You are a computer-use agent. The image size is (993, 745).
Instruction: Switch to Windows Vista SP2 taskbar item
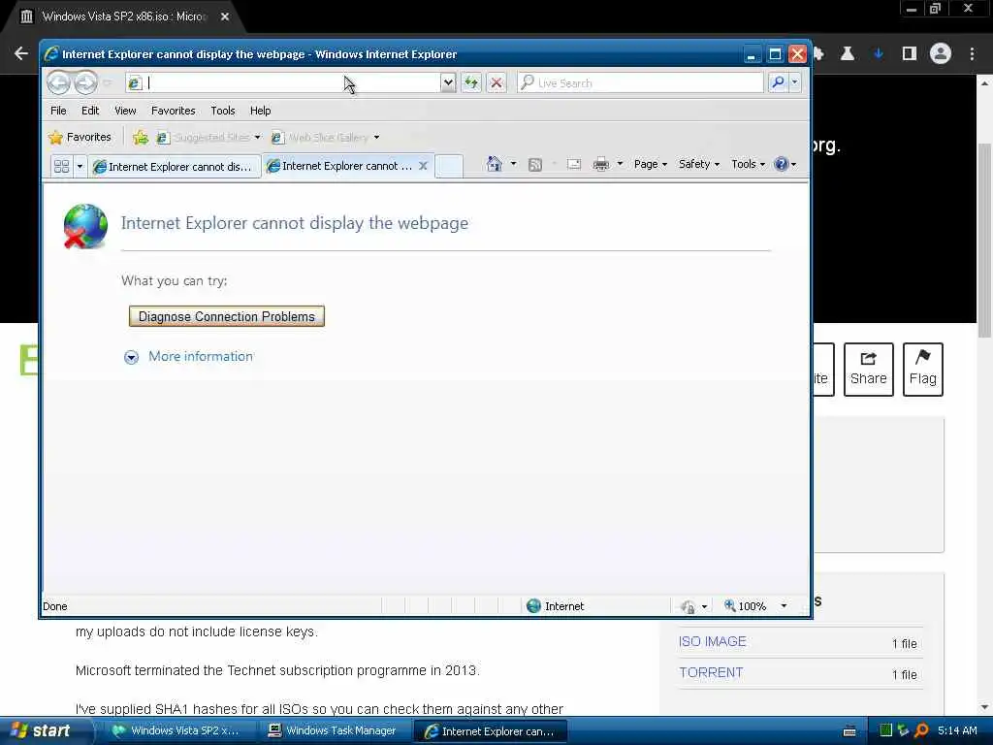(x=179, y=730)
